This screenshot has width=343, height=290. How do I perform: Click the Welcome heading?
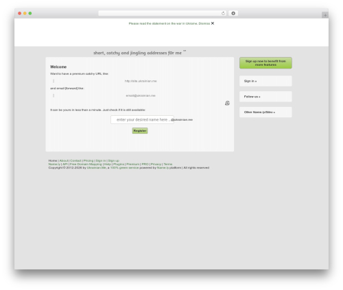click(58, 67)
